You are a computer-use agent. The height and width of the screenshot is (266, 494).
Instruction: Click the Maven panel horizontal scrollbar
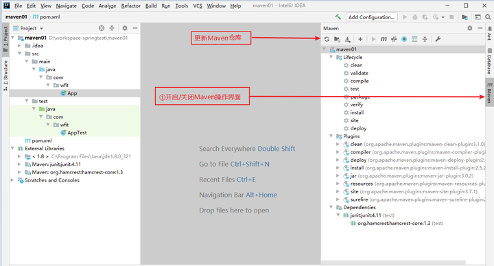tap(393, 262)
